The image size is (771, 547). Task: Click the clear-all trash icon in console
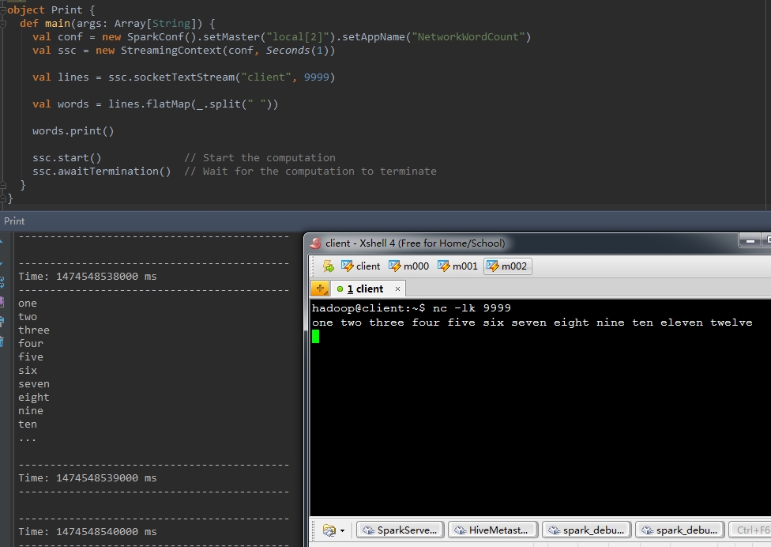(x=2, y=341)
